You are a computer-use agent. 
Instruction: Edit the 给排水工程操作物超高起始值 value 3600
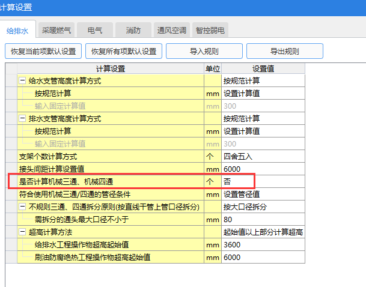coord(263,245)
